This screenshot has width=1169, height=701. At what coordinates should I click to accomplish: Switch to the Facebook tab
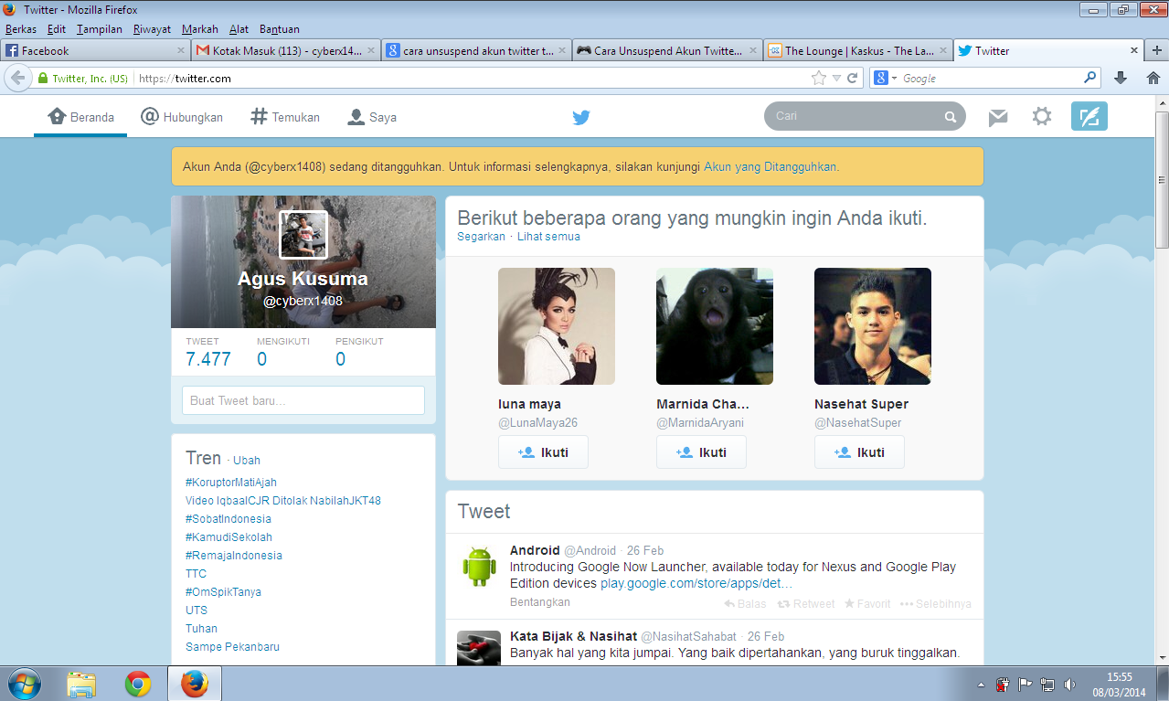[x=95, y=51]
